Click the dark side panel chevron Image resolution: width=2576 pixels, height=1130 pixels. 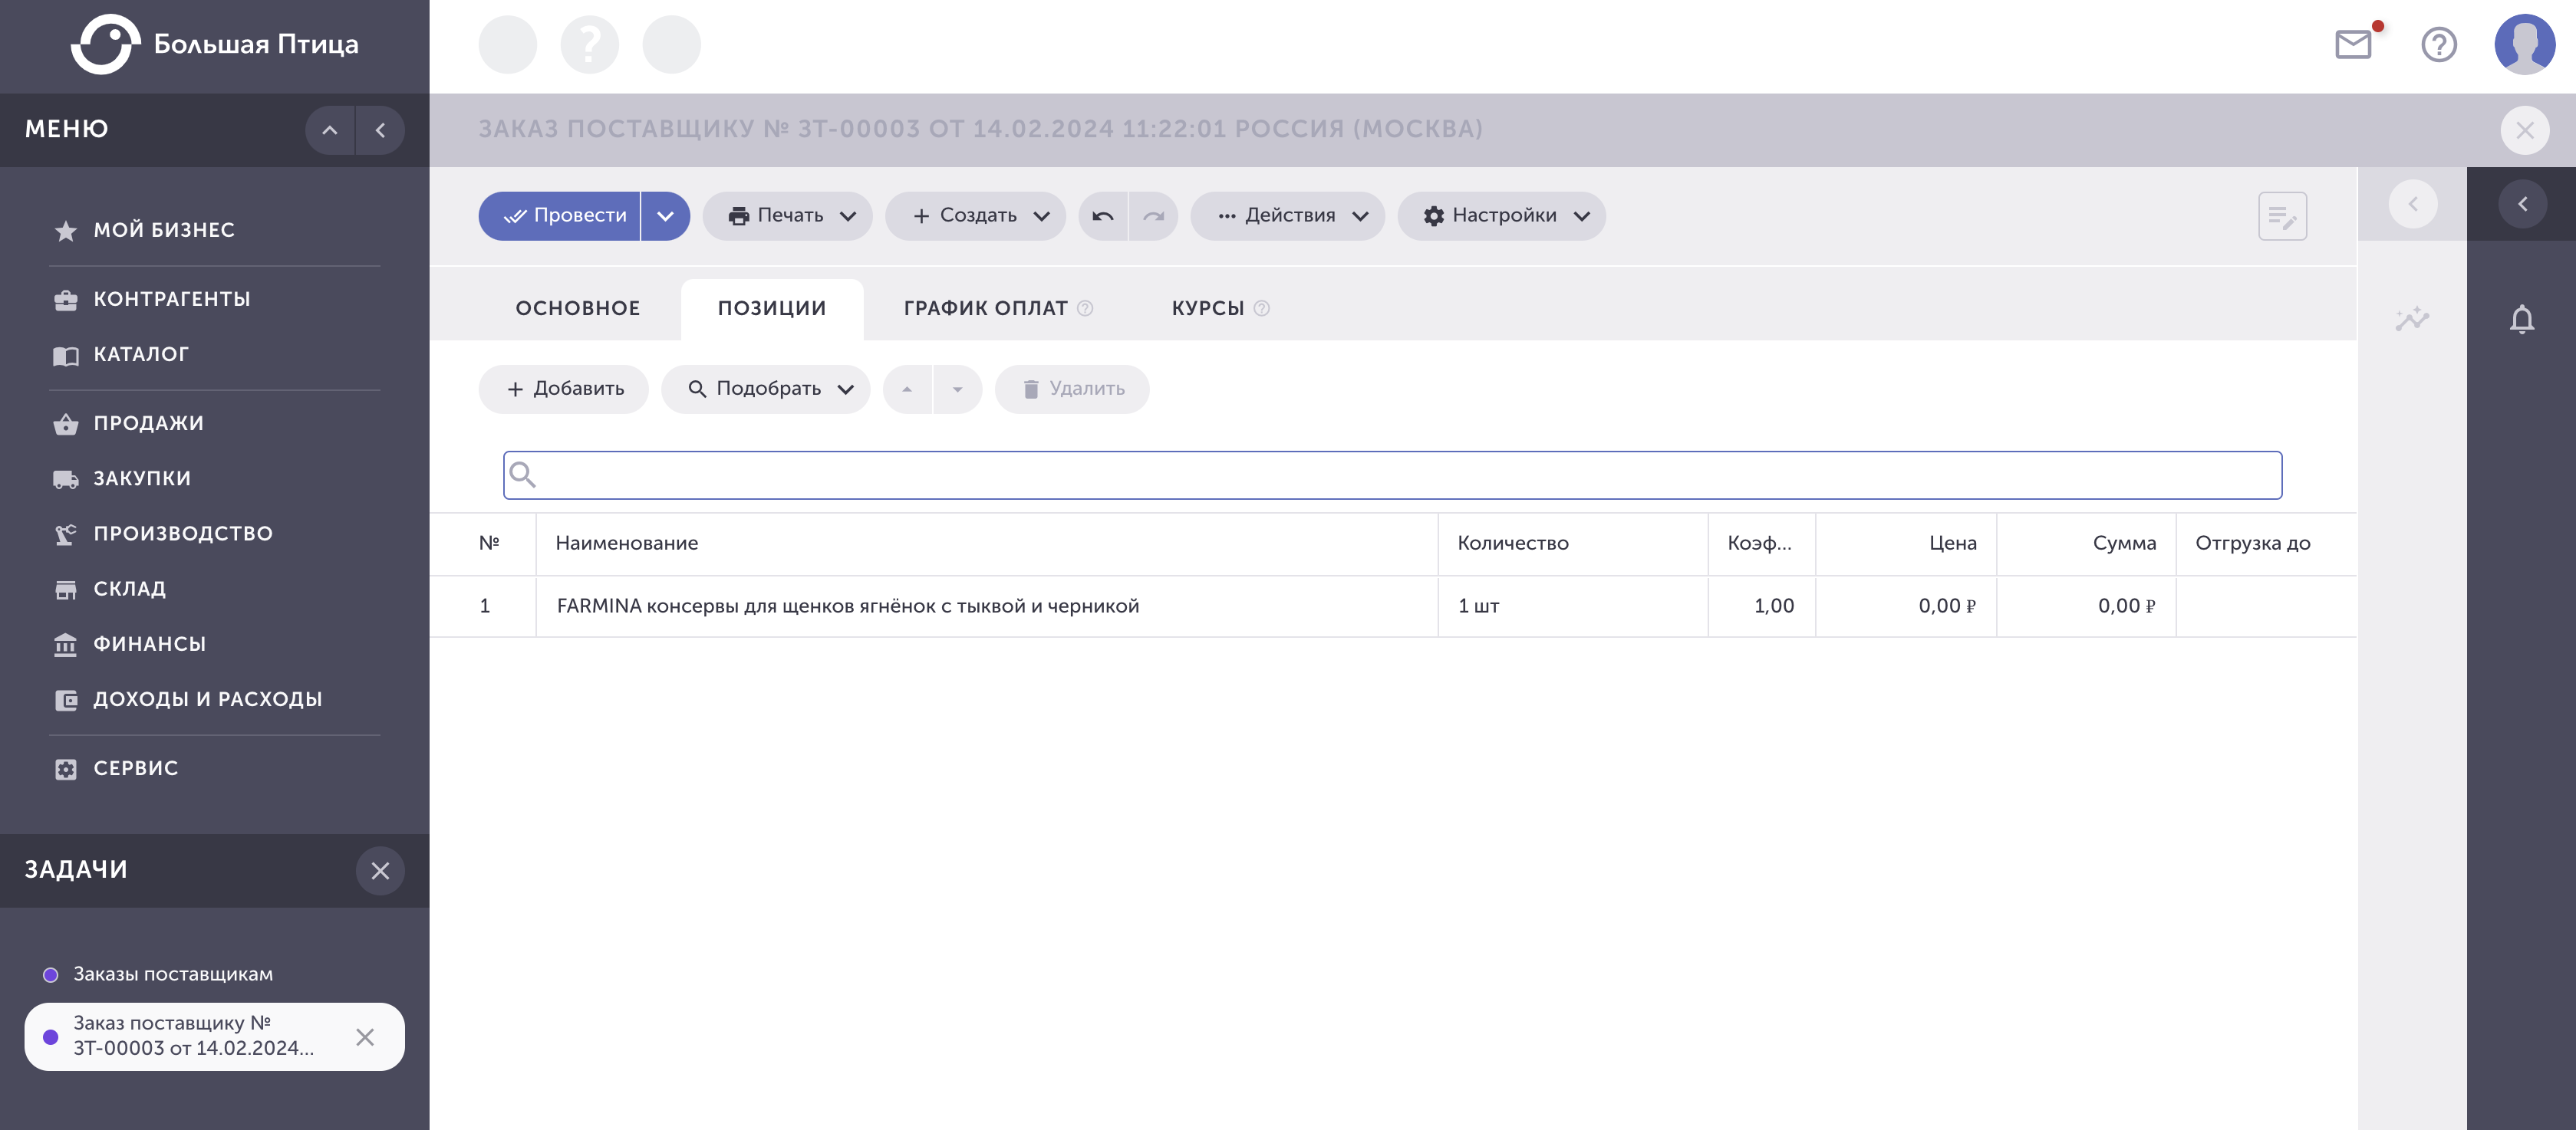[x=2522, y=204]
